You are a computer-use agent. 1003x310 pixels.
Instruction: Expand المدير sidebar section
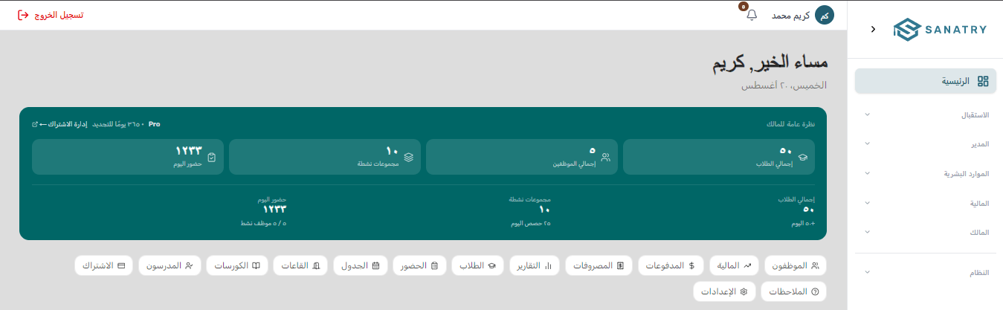925,143
